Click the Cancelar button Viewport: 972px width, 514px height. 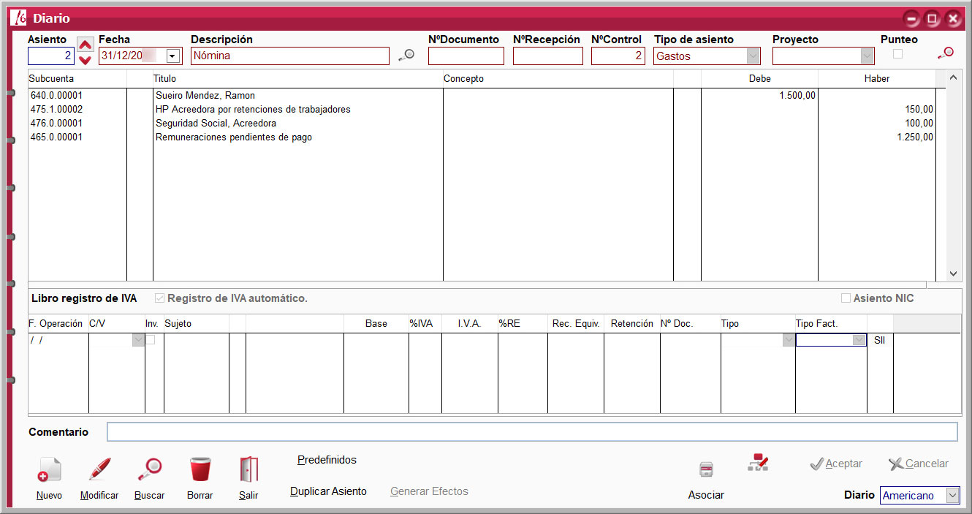tap(919, 464)
